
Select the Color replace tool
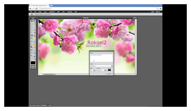pyautogui.click(x=31, y=38)
